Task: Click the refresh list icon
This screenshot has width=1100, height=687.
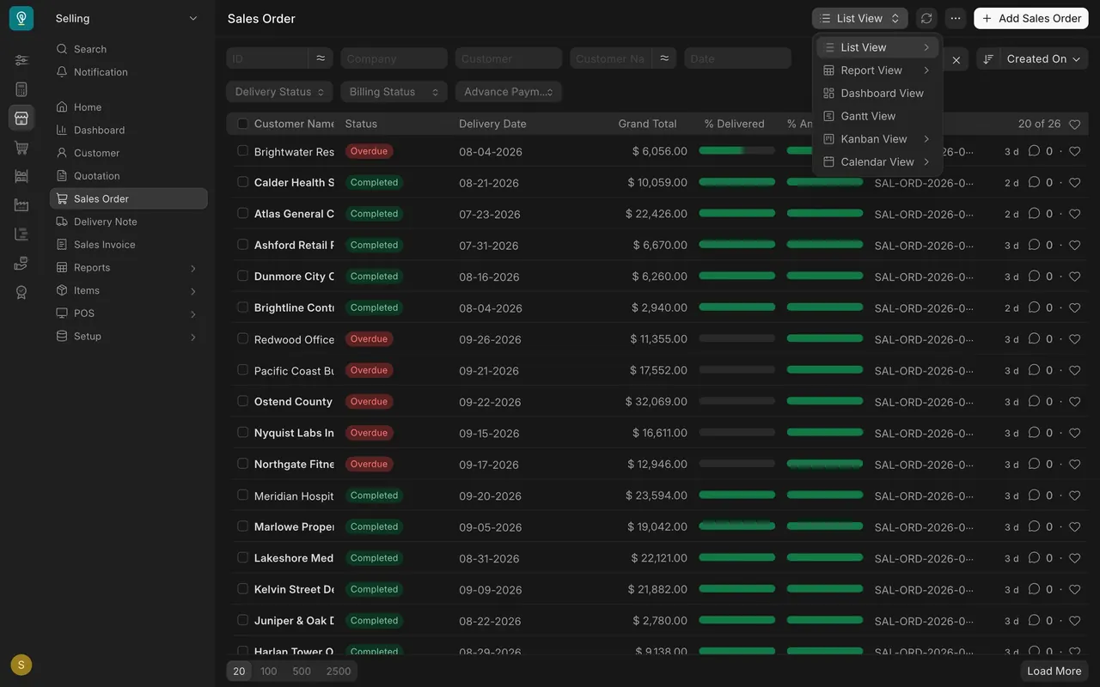Action: (x=926, y=18)
